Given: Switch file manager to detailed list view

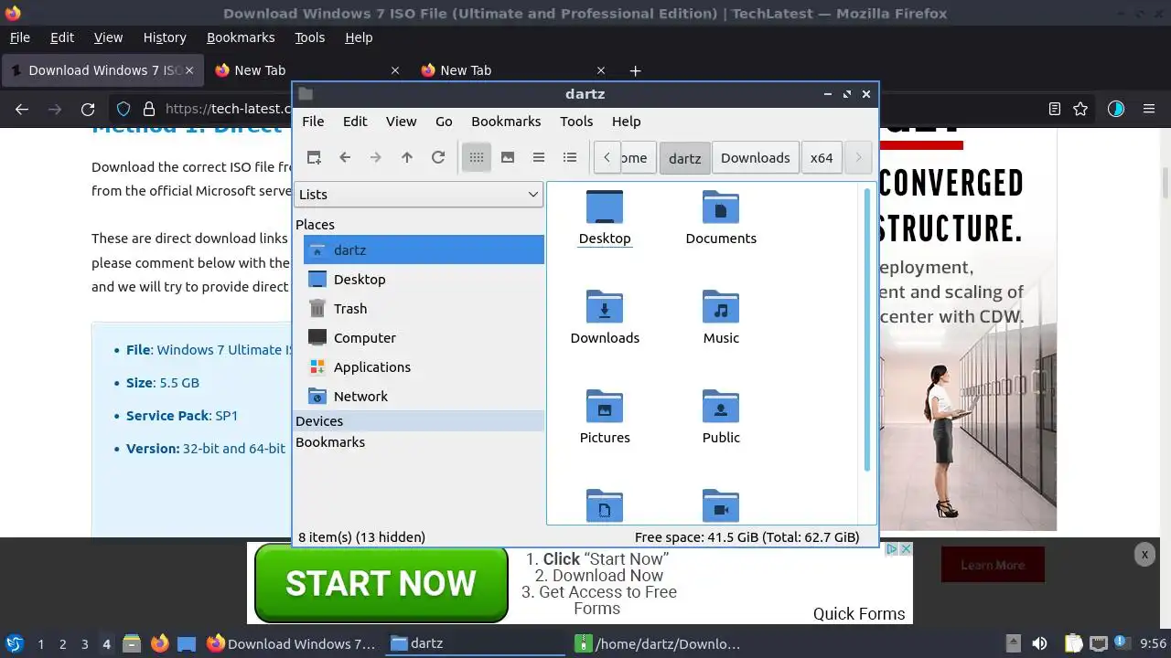Looking at the screenshot, I should point(570,157).
